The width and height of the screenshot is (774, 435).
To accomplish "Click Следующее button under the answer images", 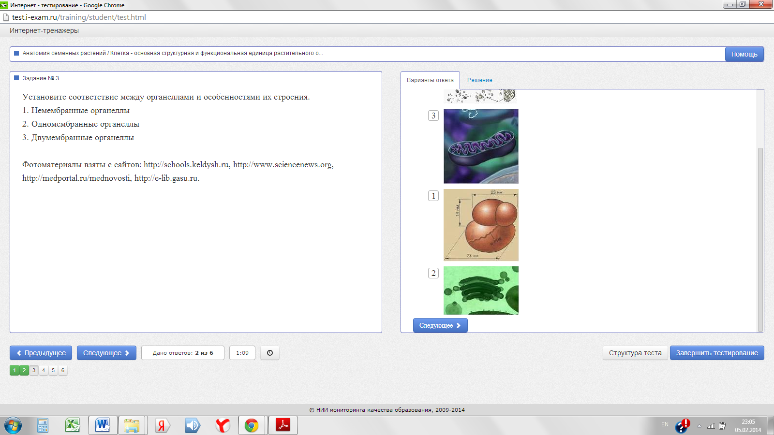I will click(440, 325).
